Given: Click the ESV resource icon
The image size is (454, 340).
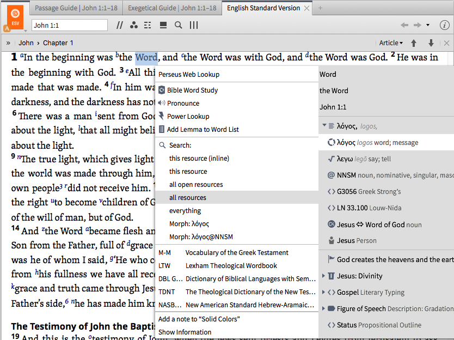Looking at the screenshot, I should (x=15, y=17).
